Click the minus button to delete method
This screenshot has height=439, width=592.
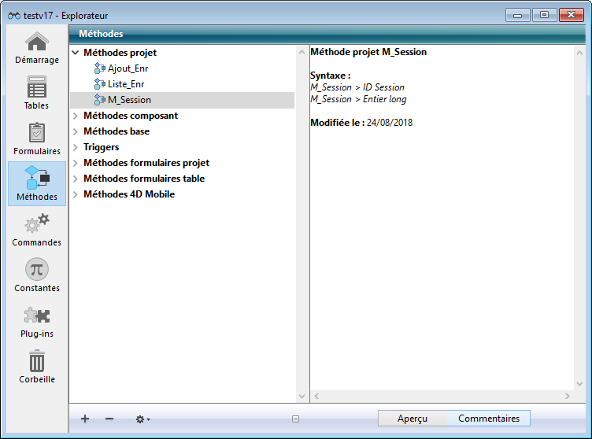[109, 419]
